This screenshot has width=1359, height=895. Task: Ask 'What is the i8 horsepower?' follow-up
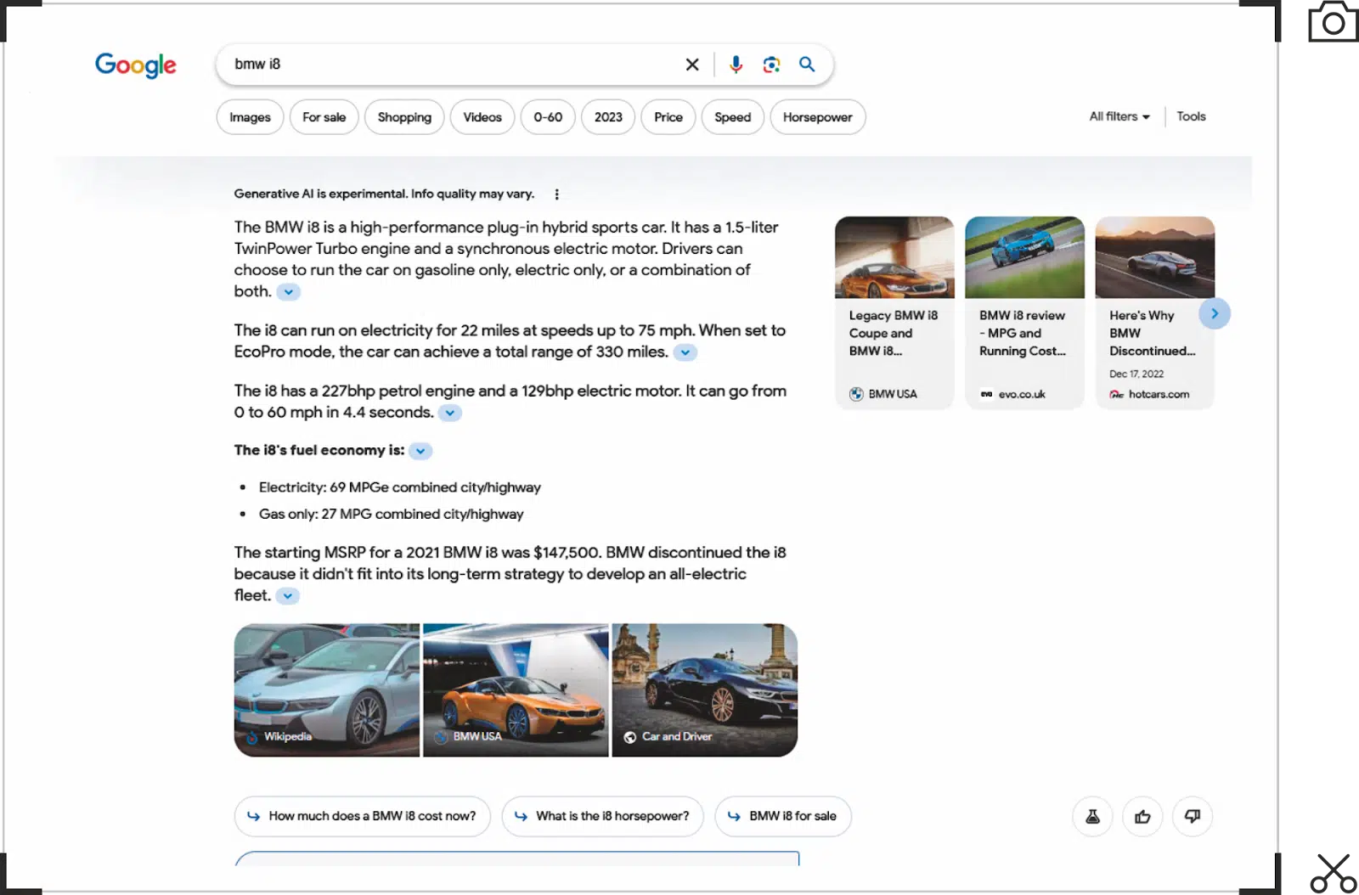(x=603, y=816)
